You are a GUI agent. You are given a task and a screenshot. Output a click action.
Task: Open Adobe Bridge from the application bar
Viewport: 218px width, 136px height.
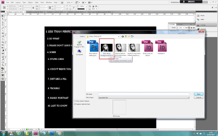click(x=62, y=2)
